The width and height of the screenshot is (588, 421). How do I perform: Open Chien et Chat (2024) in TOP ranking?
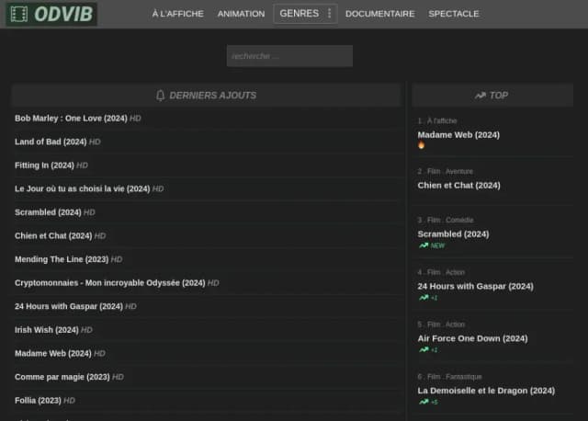(458, 186)
